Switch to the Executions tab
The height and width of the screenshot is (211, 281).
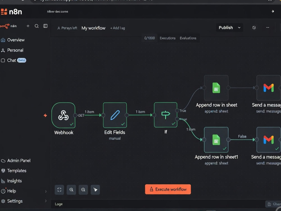pos(167,38)
